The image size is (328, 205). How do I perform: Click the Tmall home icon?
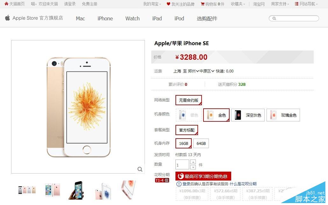pos(6,4)
